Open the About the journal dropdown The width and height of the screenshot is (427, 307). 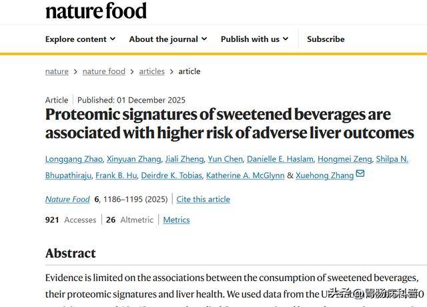coord(167,39)
